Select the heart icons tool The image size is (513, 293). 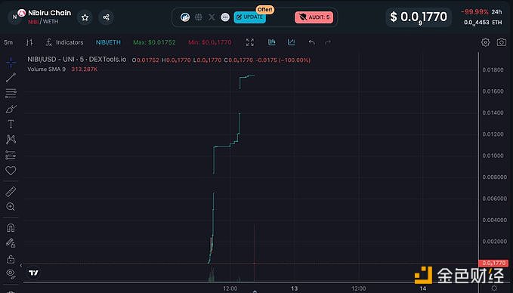coord(11,171)
